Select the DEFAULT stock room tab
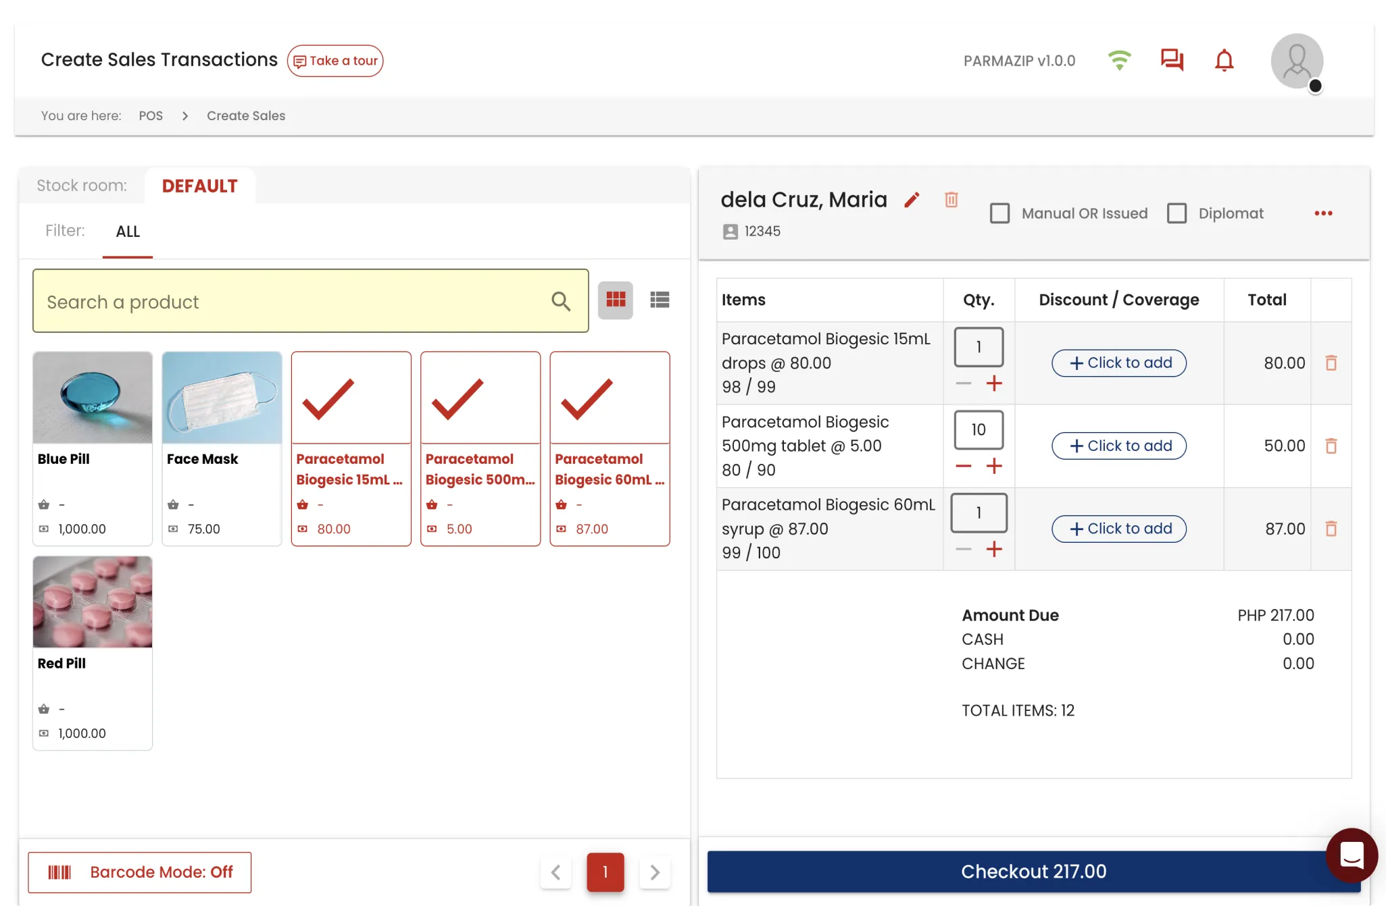 pos(199,186)
